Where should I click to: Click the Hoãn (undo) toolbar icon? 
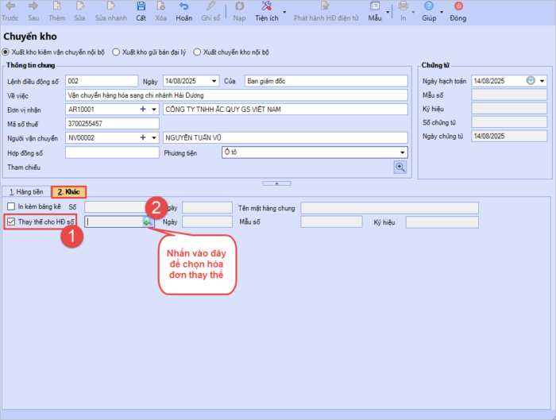183,7
